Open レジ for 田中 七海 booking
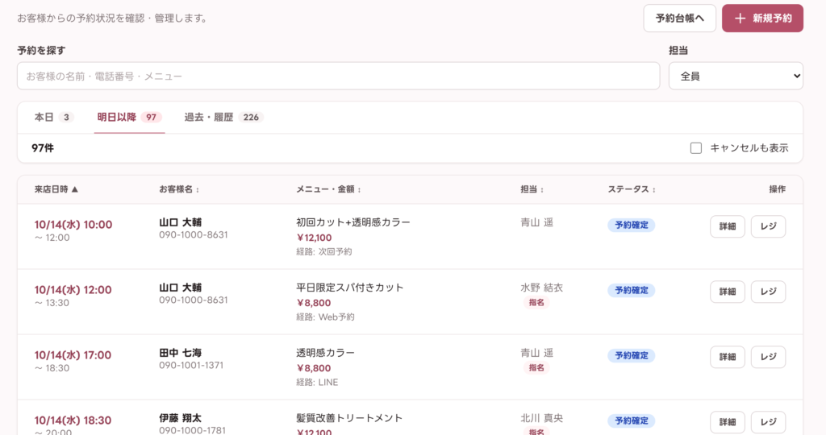826x435 pixels. (768, 357)
